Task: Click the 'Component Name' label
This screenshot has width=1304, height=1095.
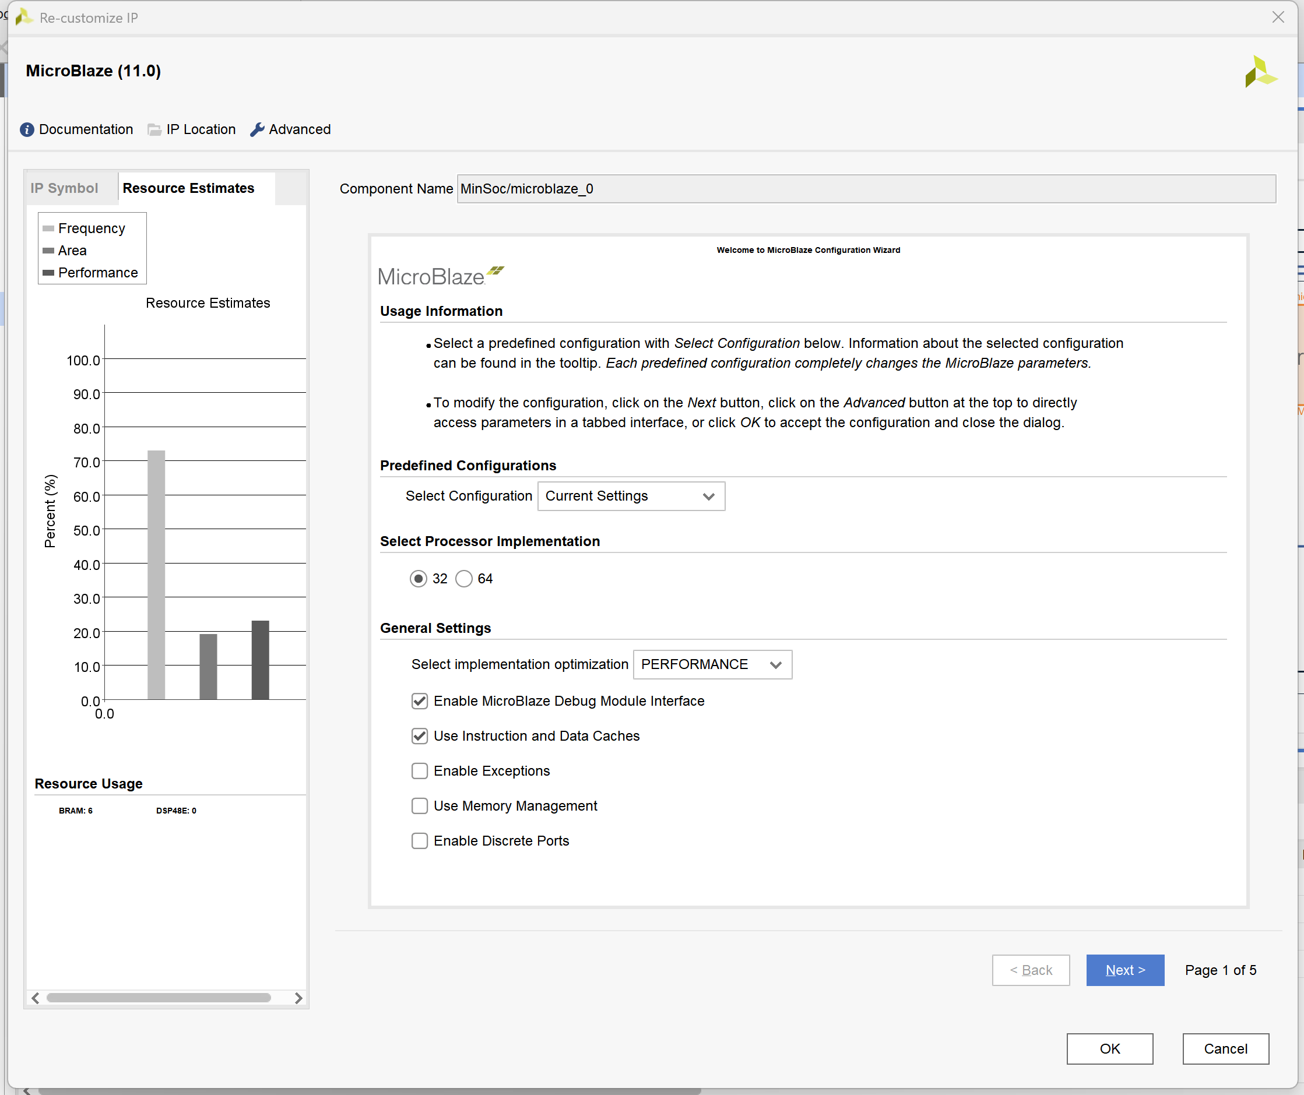Action: [x=396, y=189]
